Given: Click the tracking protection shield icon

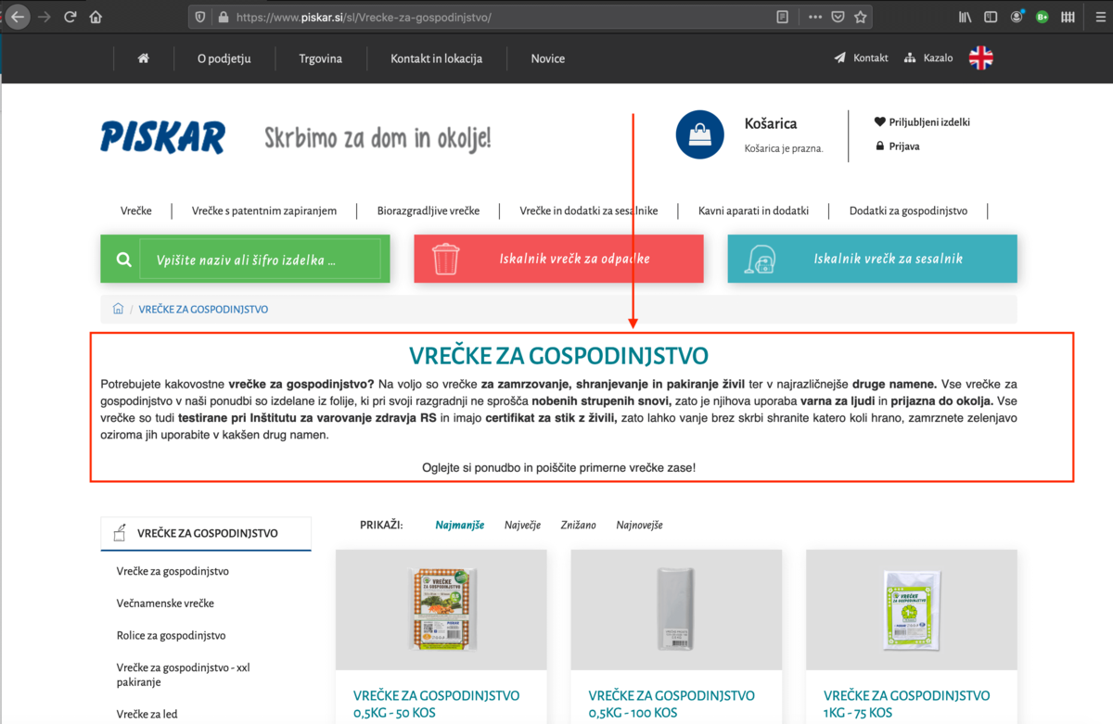Looking at the screenshot, I should click(x=199, y=17).
